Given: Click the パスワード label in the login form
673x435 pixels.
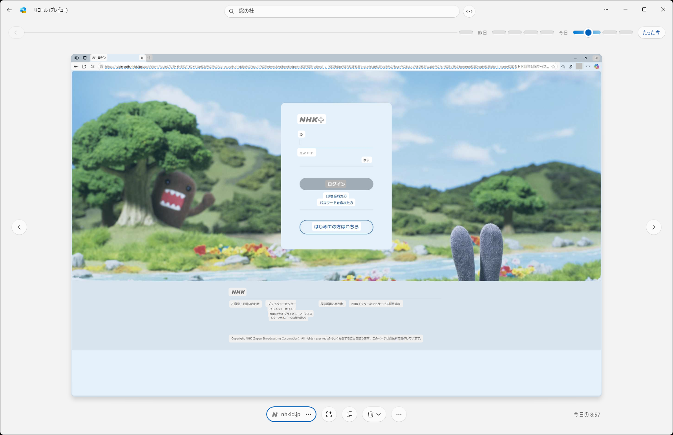Looking at the screenshot, I should pyautogui.click(x=307, y=153).
